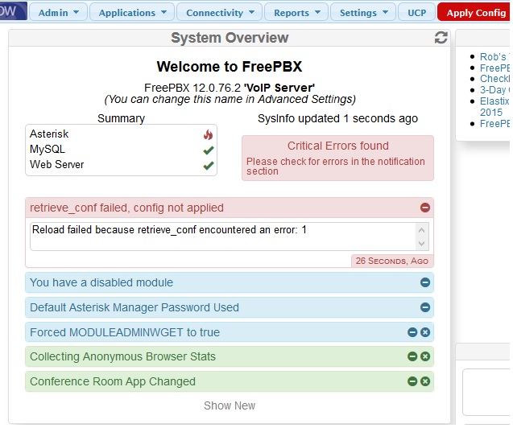
Task: Open the 3-Day feed link
Action: (x=494, y=90)
